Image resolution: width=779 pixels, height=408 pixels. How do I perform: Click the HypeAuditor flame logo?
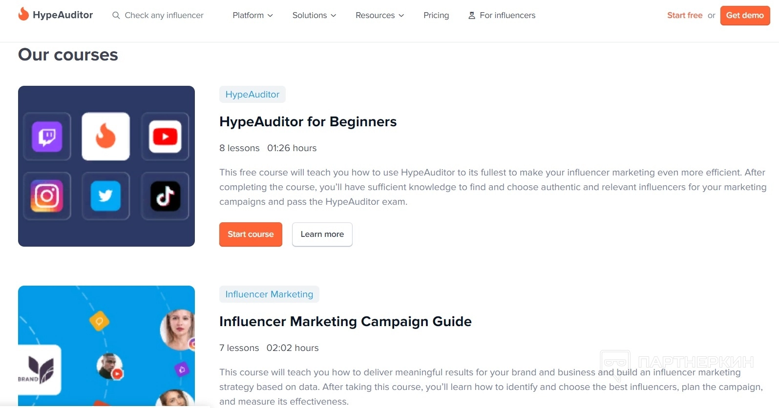[x=23, y=14]
